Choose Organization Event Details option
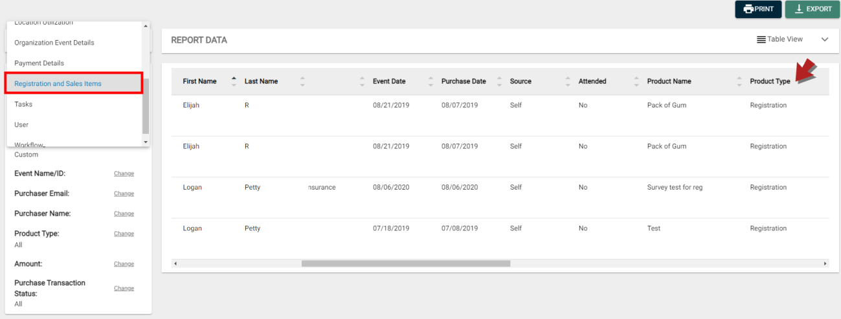This screenshot has width=841, height=319. [74, 43]
